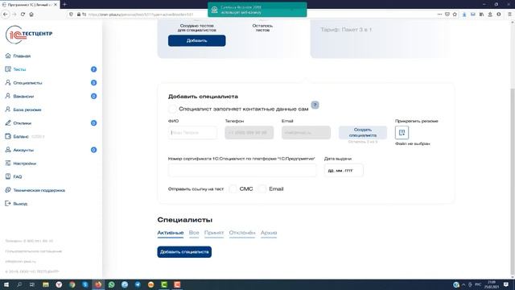
Task: Open the Техническая поддержка icon
Action: (x=8, y=190)
